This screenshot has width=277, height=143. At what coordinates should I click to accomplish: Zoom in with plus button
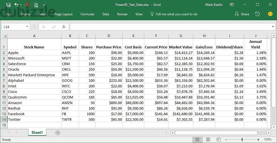258,140
